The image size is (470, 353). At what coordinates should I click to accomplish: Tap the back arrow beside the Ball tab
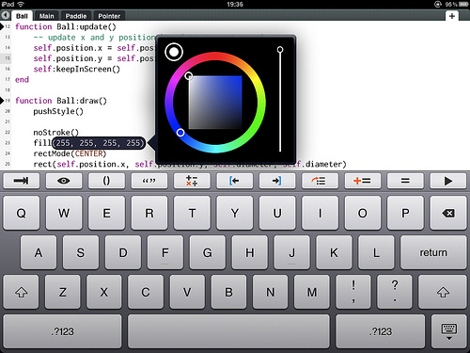pyautogui.click(x=6, y=15)
